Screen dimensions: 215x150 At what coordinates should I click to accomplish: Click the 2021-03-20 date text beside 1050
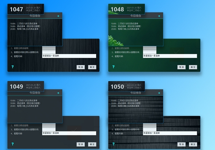134,85
